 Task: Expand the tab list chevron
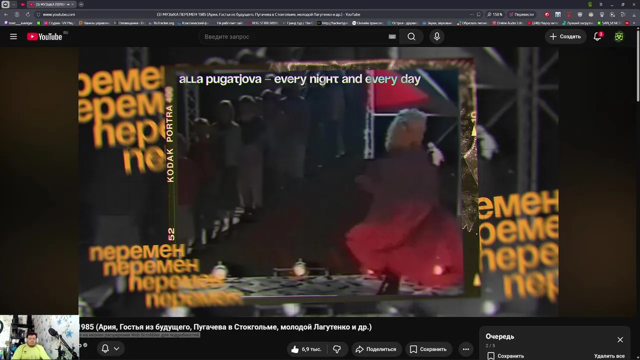coord(13,4)
